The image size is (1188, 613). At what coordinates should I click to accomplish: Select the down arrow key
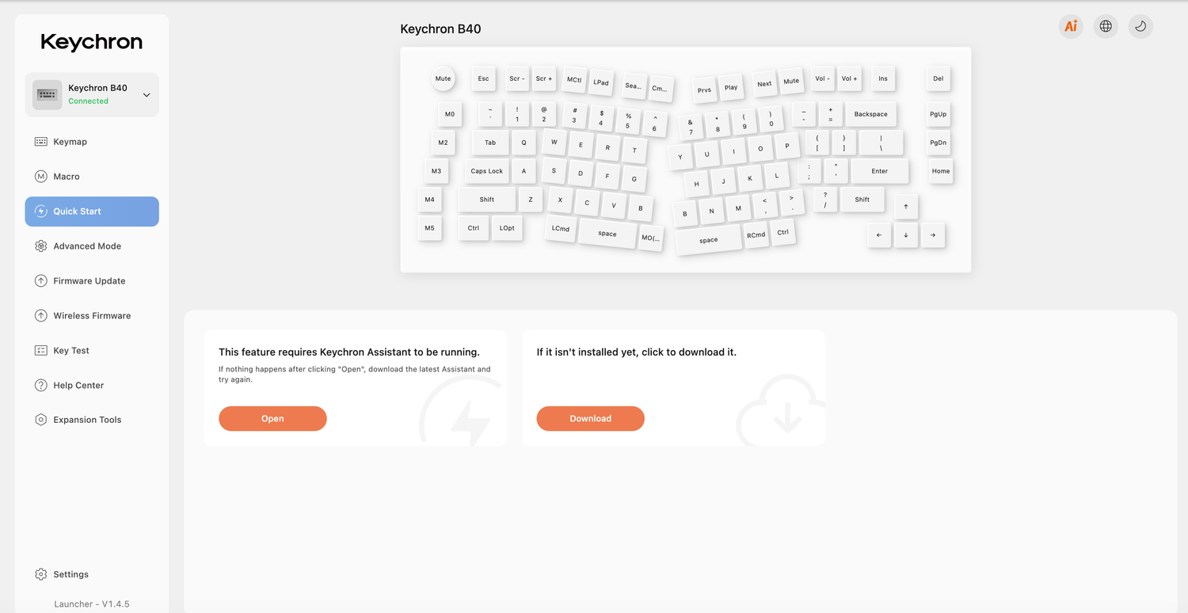[x=906, y=235]
